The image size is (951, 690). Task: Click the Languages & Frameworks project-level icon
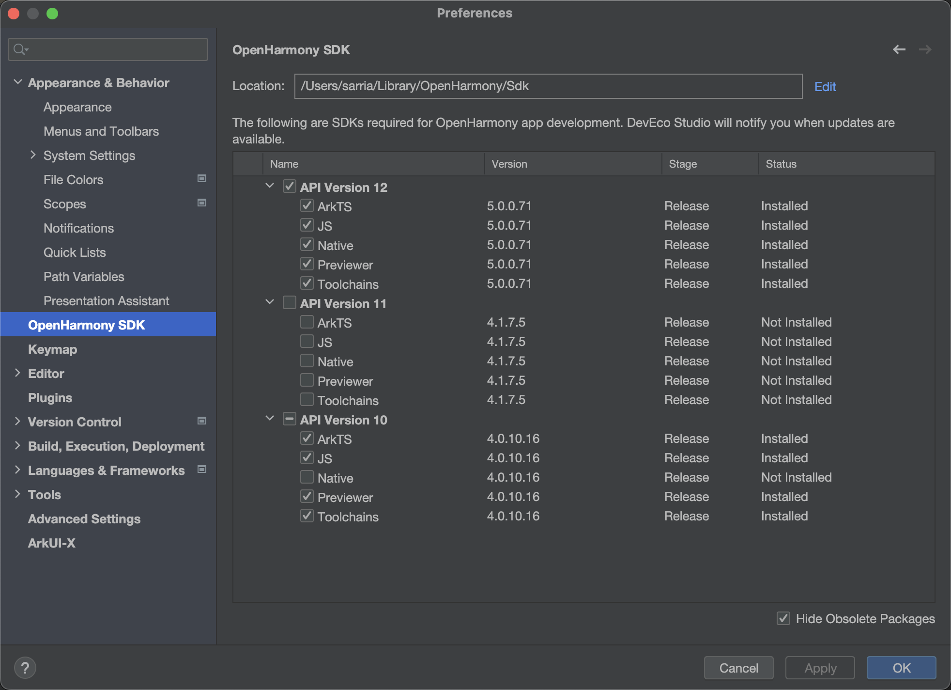point(202,470)
